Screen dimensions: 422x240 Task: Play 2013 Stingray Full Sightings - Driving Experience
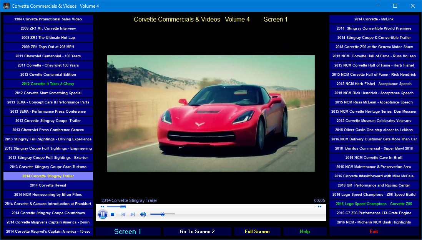[48, 139]
